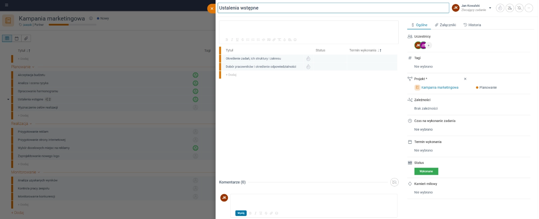This screenshot has height=219, width=539.
Task: Insert link in comment editor toolbar
Action: (271, 213)
